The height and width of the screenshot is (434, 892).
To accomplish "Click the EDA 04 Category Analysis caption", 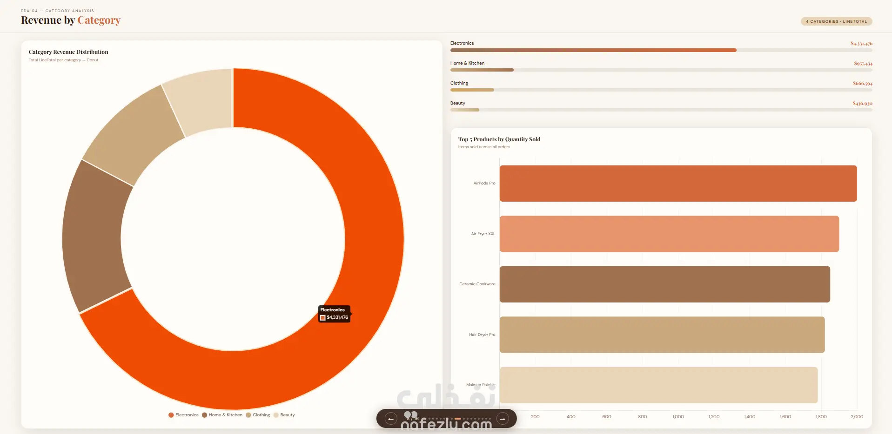I will click(x=57, y=11).
